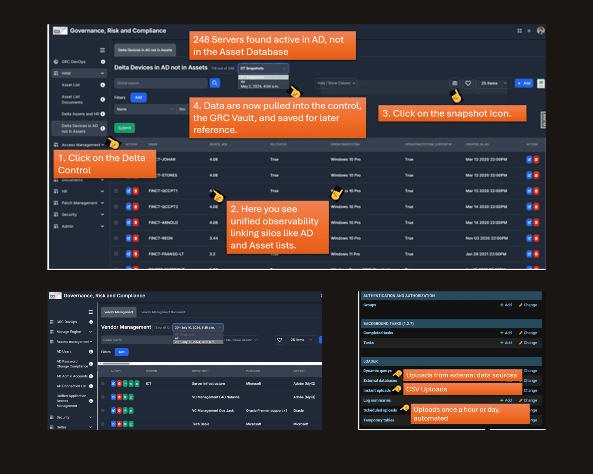Click Add link for Completed tasks
Viewport: 593px width, 474px height.
(x=506, y=333)
